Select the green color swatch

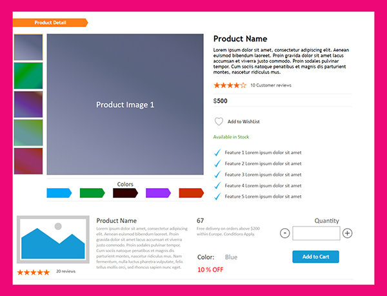[92, 193]
